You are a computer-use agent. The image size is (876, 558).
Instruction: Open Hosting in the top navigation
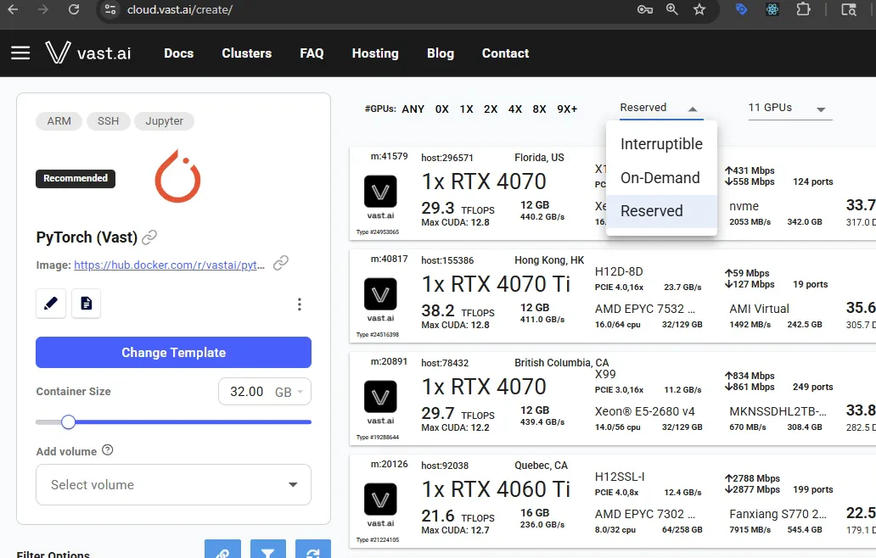[375, 53]
